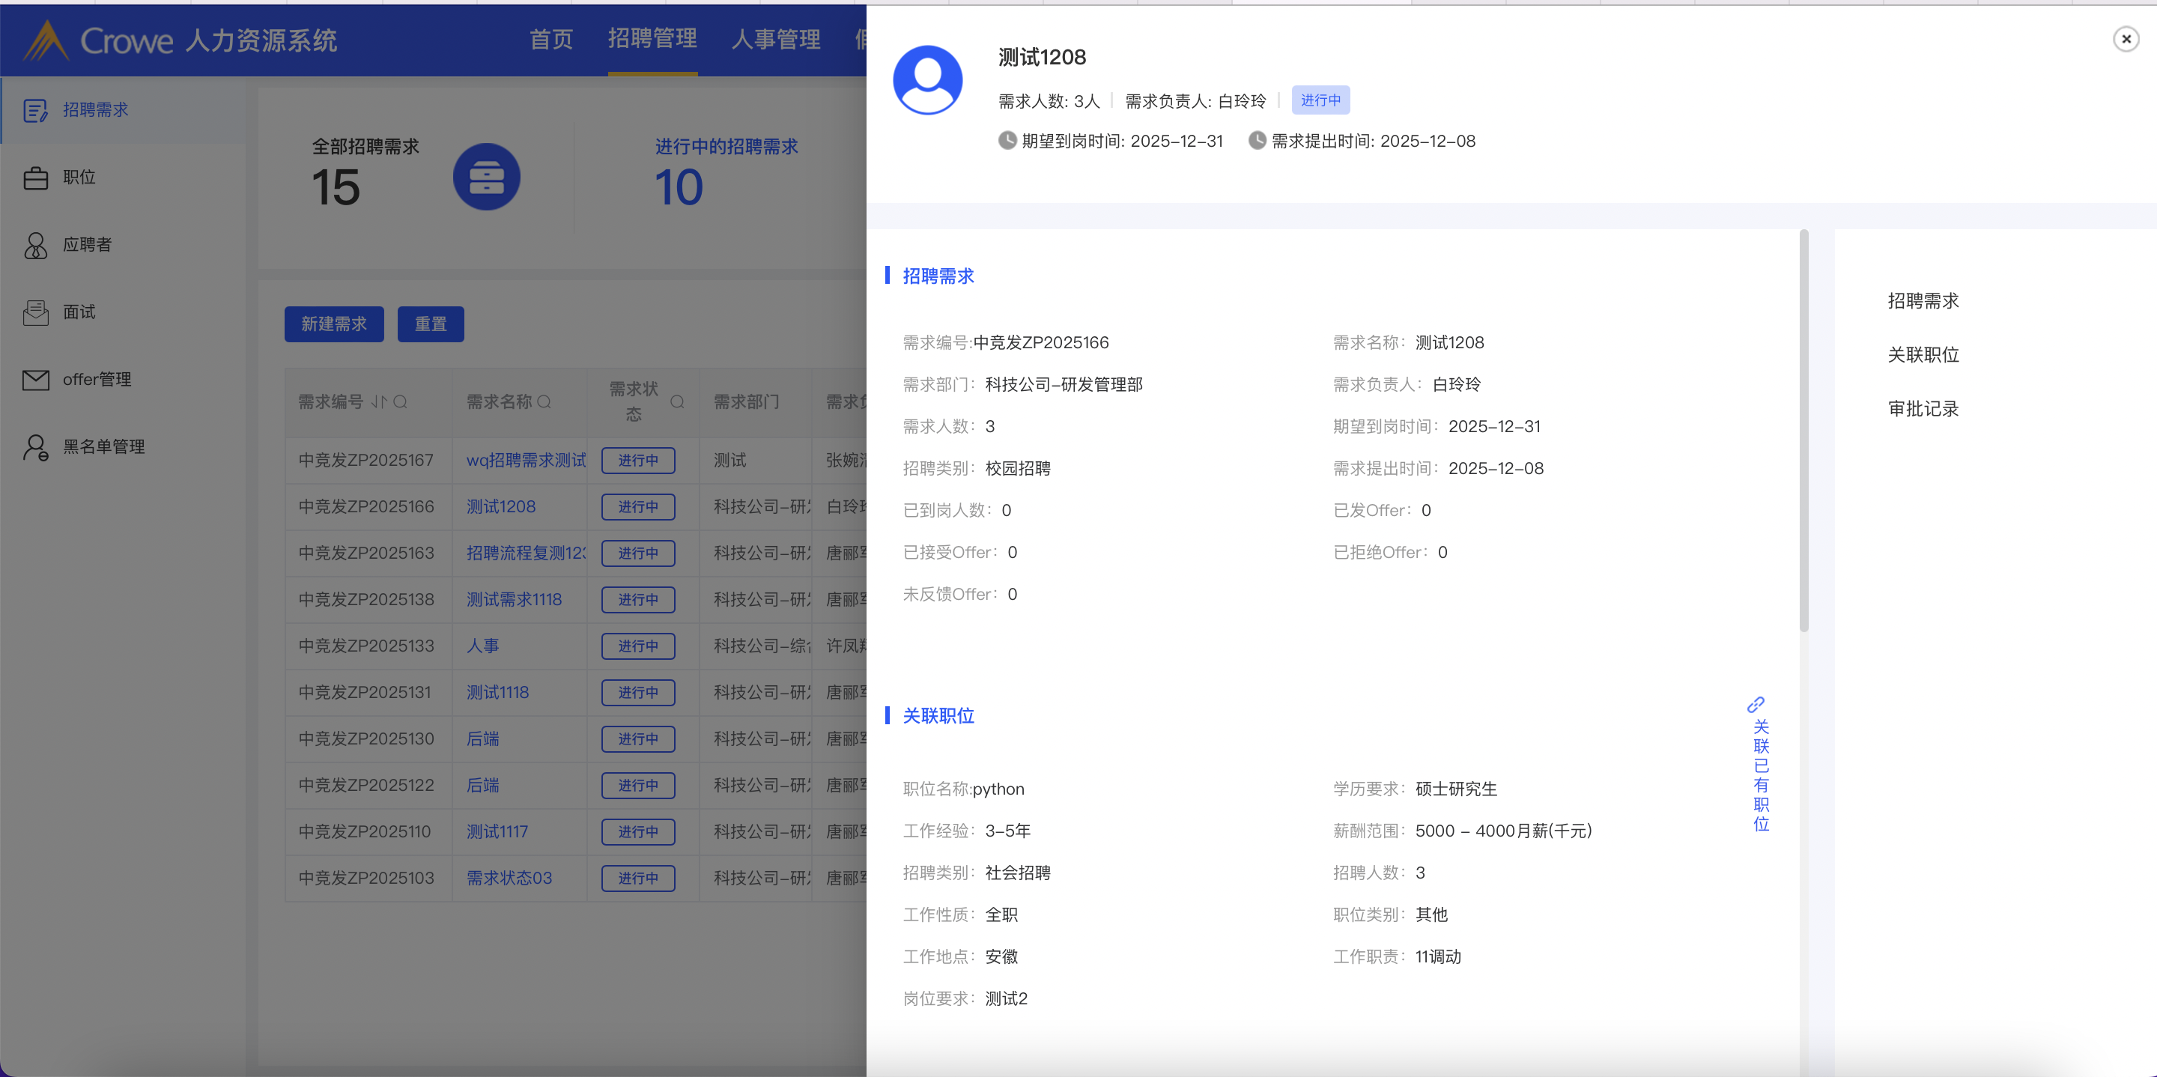Click the 新建需求 button

pyautogui.click(x=333, y=324)
